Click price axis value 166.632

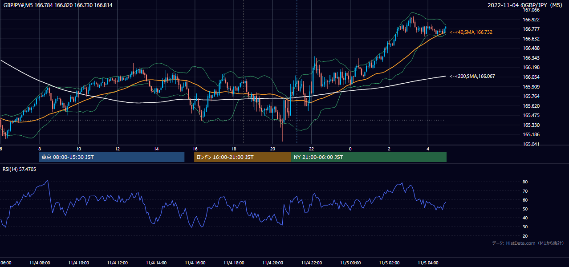click(531, 39)
